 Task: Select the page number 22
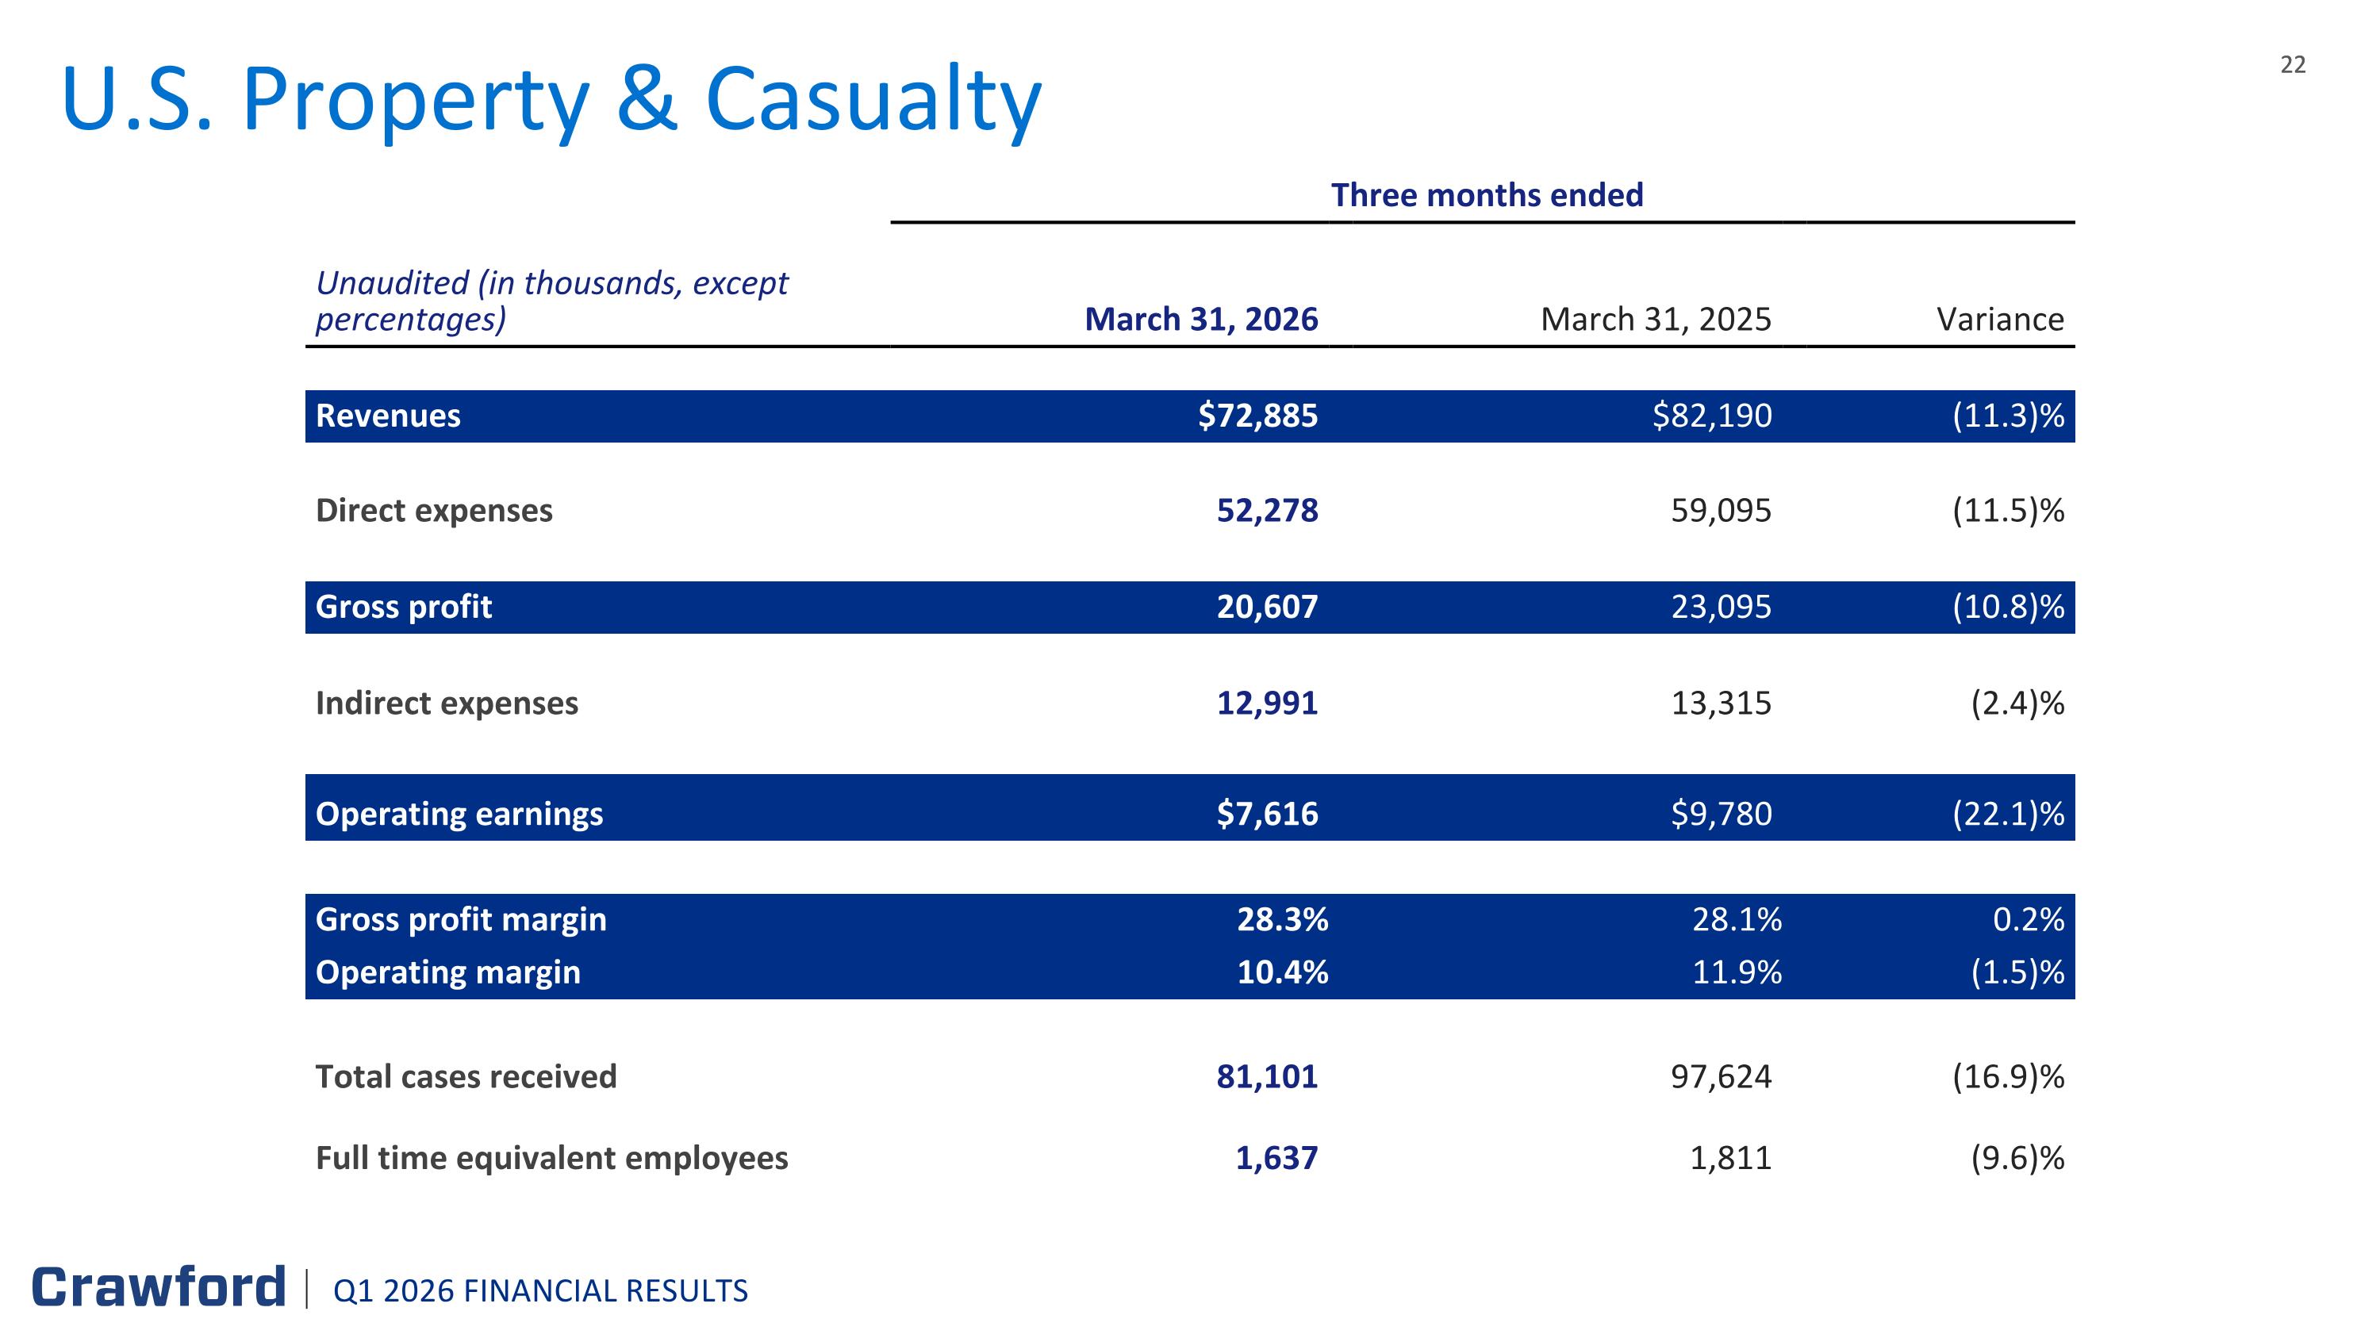tap(2292, 64)
